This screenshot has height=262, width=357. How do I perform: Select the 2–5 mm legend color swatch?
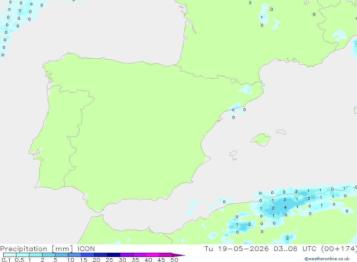click(49, 255)
